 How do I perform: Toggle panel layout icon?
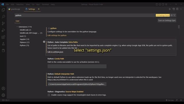point(160,4)
